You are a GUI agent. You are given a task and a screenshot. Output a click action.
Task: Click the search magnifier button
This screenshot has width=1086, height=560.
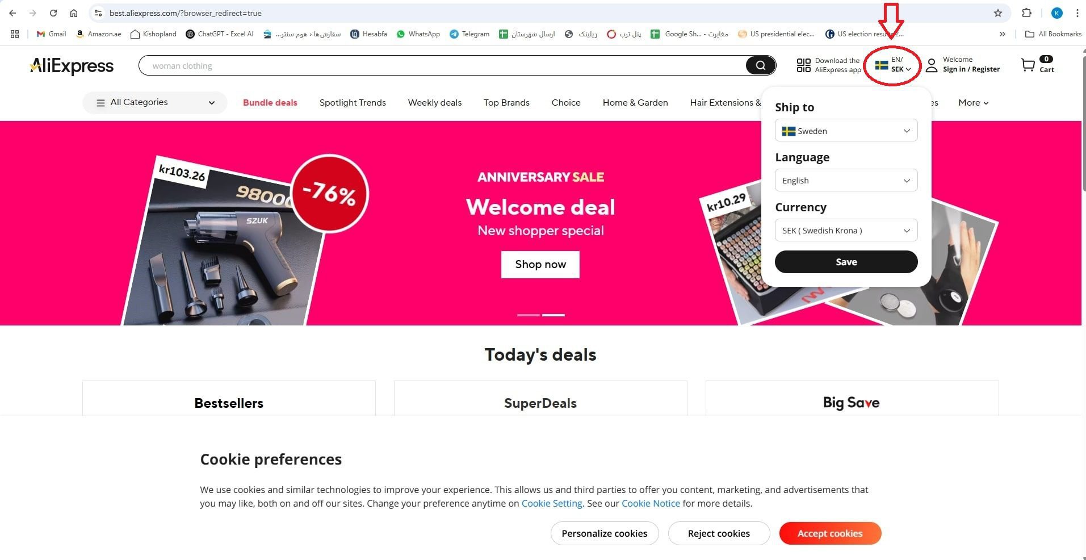[760, 65]
